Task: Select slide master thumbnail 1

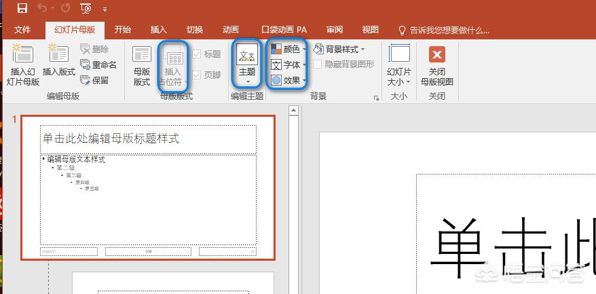Action: click(148, 187)
